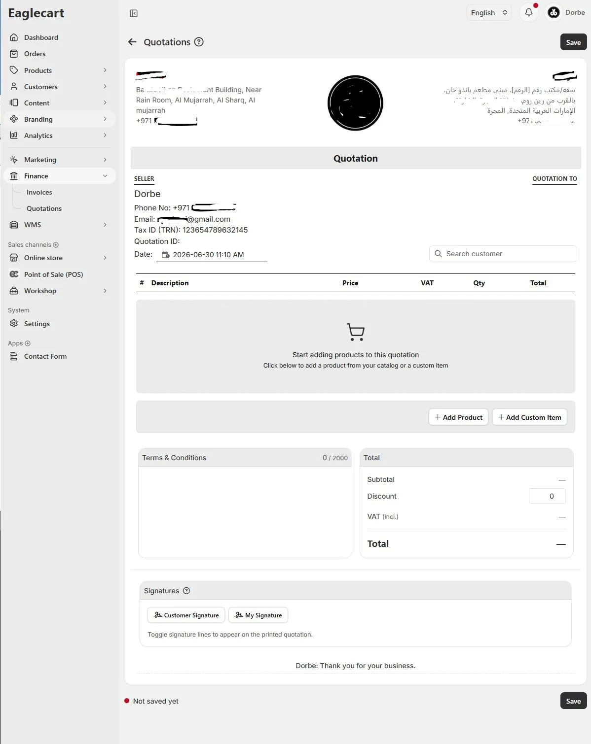Click the Settings gear icon
Image resolution: width=591 pixels, height=744 pixels.
pos(14,323)
